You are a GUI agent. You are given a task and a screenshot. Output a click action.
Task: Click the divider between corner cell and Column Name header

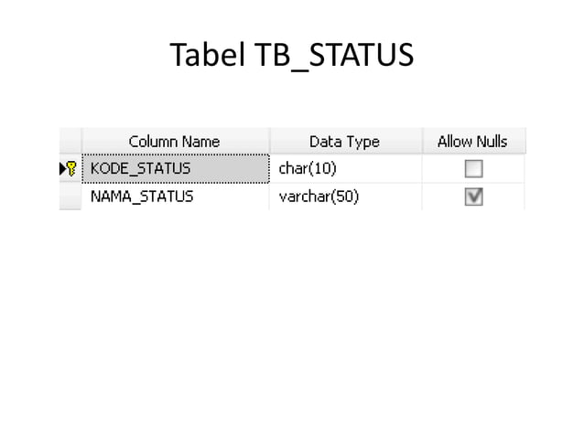81,142
